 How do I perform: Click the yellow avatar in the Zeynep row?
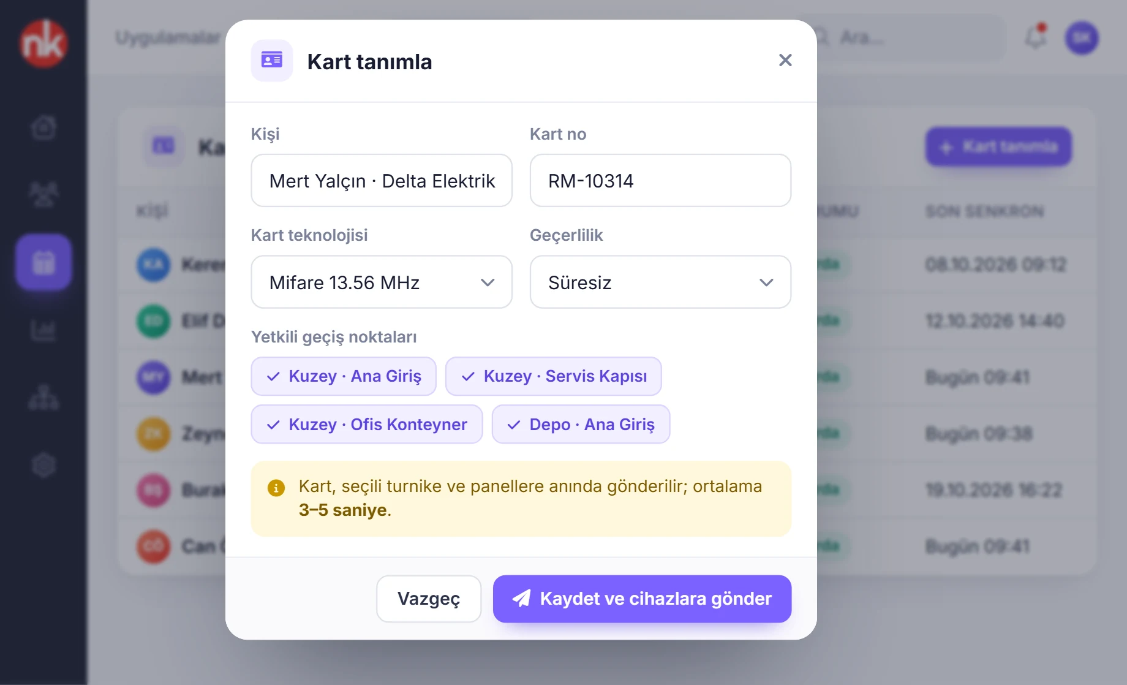click(153, 434)
